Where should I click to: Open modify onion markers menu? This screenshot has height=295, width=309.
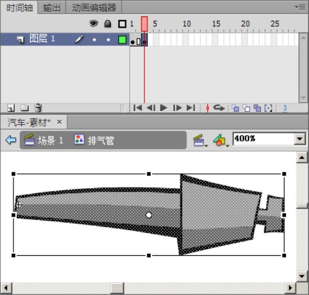click(x=268, y=108)
